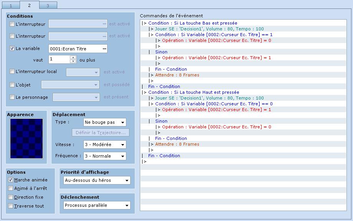The height and width of the screenshot is (221, 353).
Task: Open the Vitesse speed dropdown
Action: coord(105,145)
